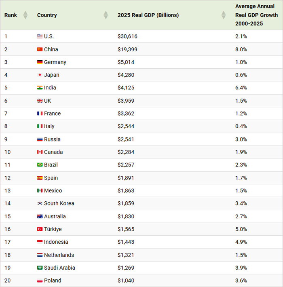Click the U.S. flag icon
The image size is (283, 287).
point(40,36)
